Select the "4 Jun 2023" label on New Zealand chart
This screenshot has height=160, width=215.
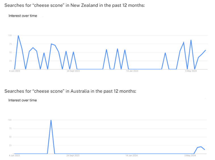pyautogui.click(x=14, y=71)
